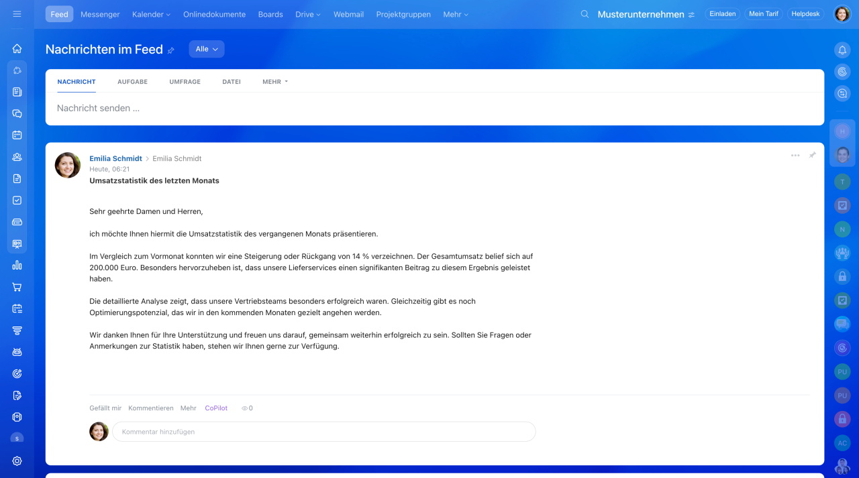Click Emilia Schmidt's post avatar photo
Screen dimensions: 859x478
[68, 165]
